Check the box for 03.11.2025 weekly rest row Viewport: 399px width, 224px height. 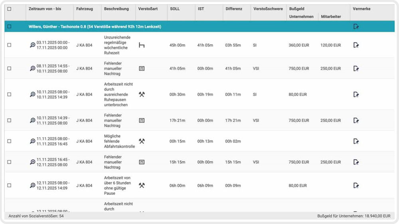click(9, 45)
